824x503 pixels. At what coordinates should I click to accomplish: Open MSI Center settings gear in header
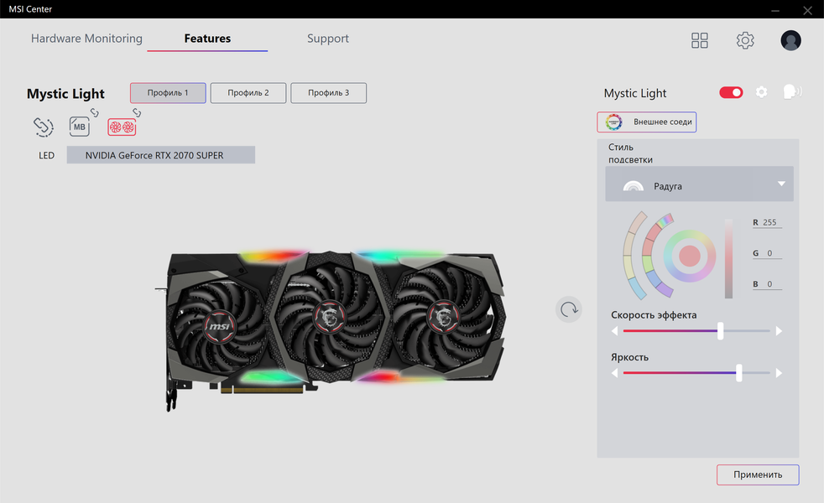(745, 40)
